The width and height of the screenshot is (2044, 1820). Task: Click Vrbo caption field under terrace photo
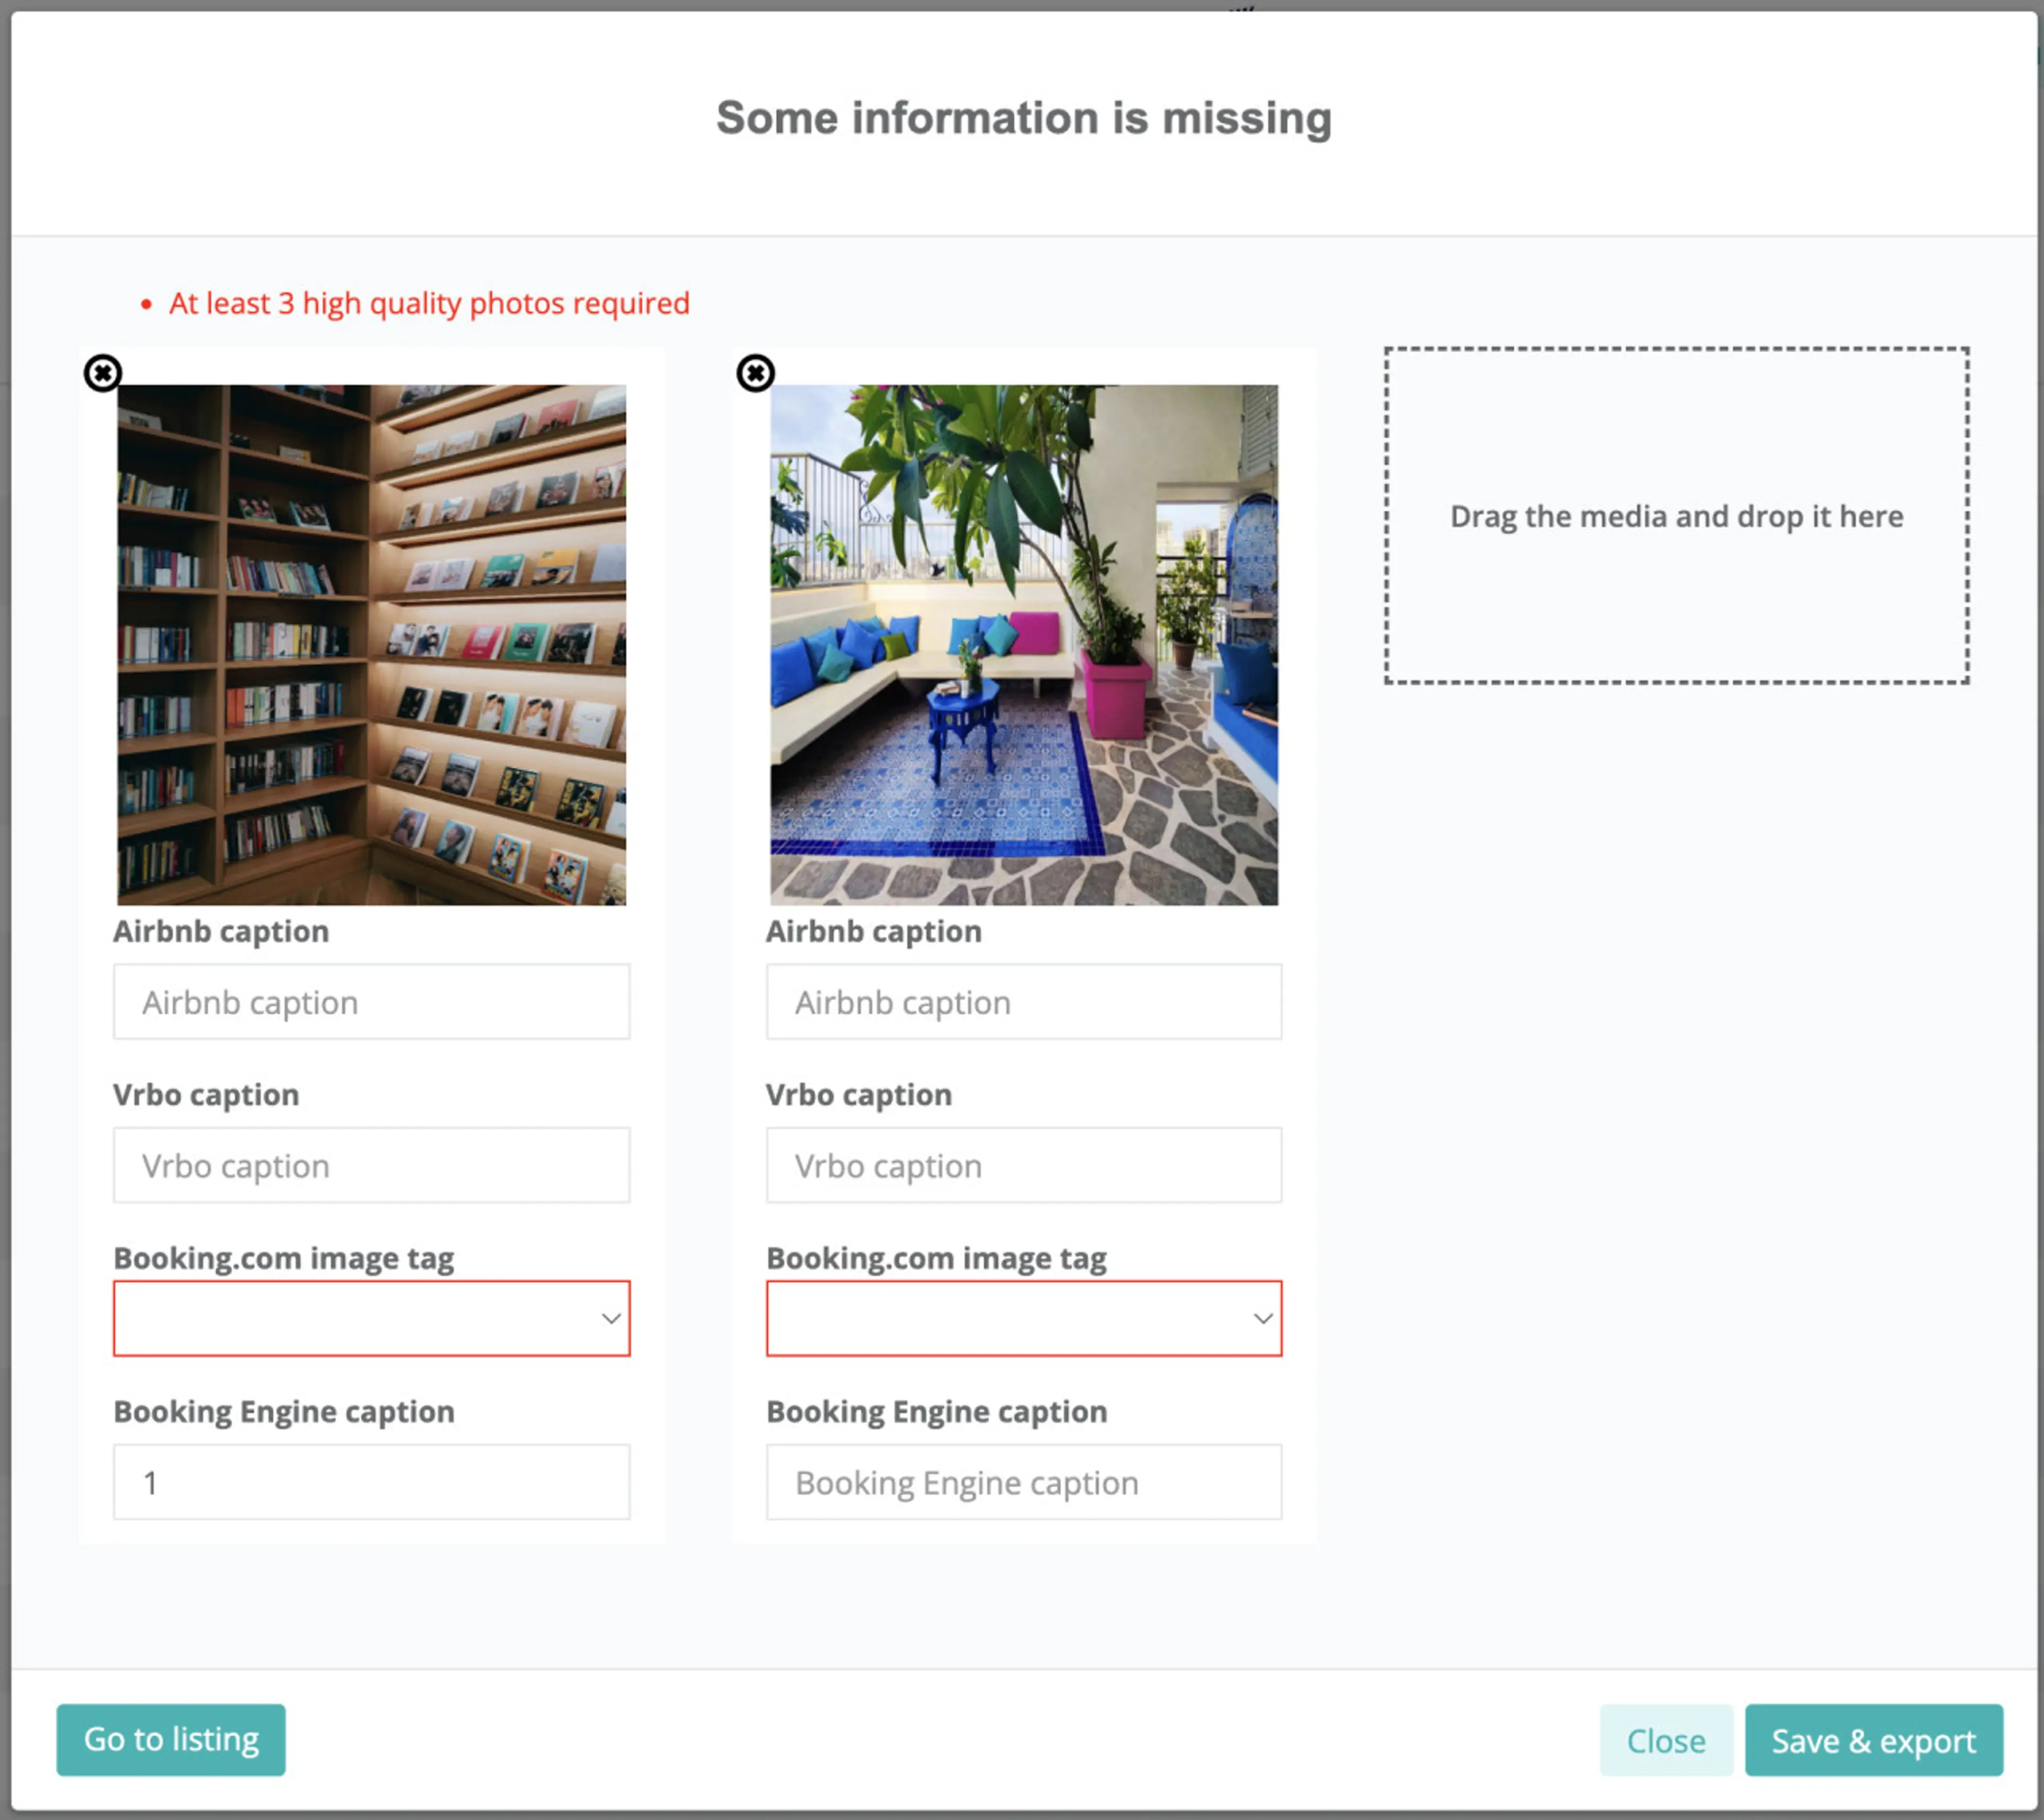click(x=1024, y=1165)
